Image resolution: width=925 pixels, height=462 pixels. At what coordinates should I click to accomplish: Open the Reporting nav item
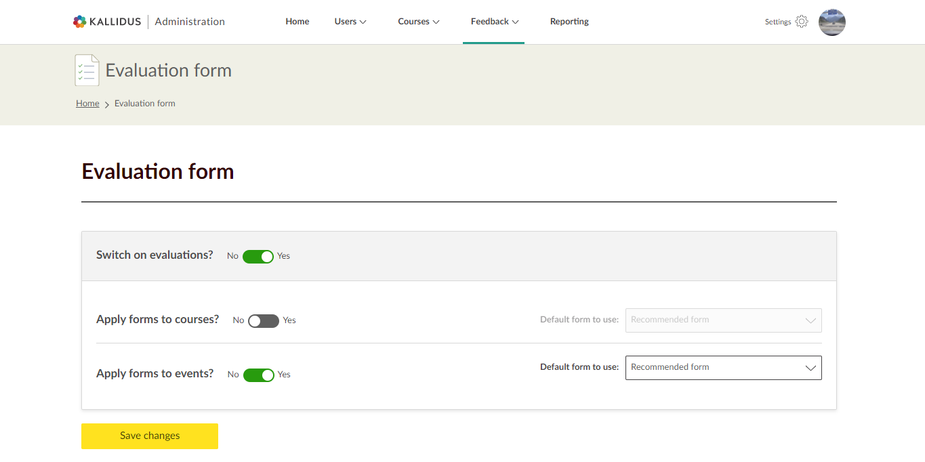coord(569,22)
